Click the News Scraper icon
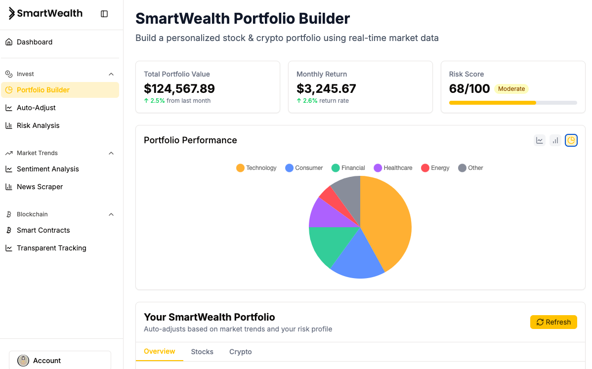This screenshot has height=369, width=592. pyautogui.click(x=9, y=187)
